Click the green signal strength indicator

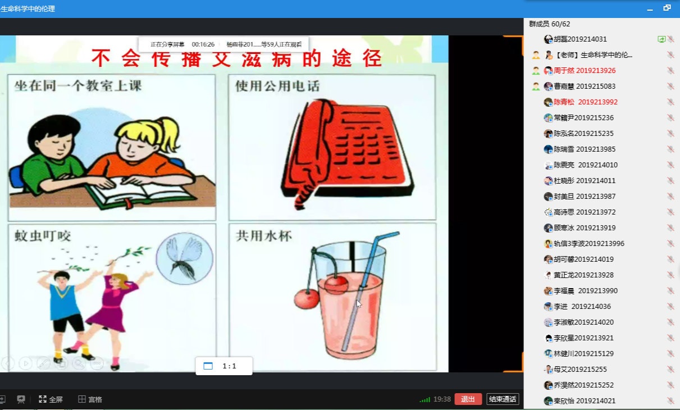(x=425, y=399)
